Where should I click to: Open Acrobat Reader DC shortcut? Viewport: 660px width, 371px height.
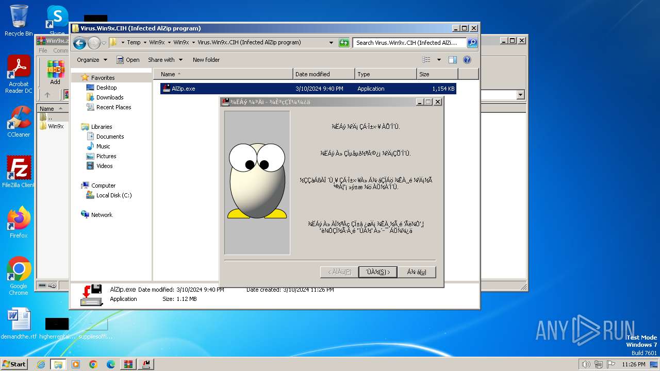point(19,75)
